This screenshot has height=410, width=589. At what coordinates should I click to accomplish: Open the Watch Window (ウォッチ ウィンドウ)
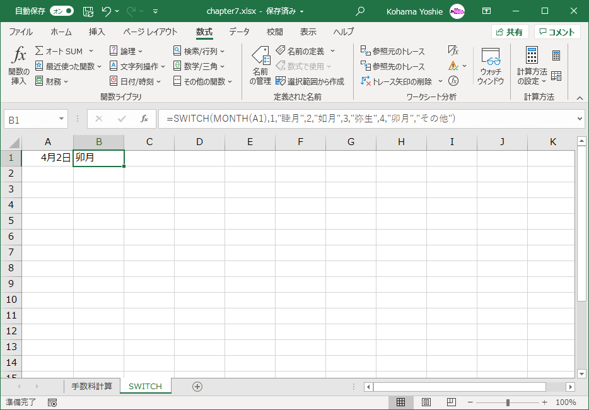point(491,66)
